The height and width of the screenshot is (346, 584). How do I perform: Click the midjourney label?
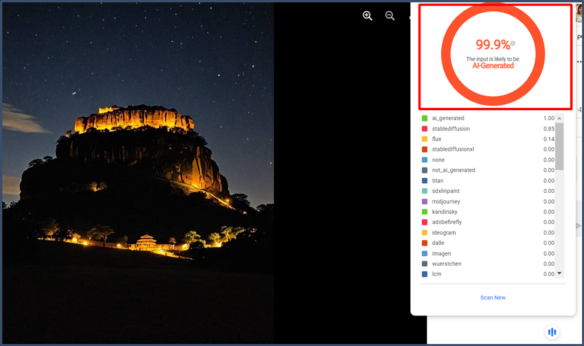(446, 201)
